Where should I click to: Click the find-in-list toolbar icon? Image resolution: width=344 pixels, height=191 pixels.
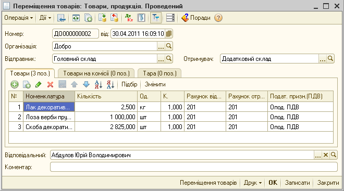[61, 18]
